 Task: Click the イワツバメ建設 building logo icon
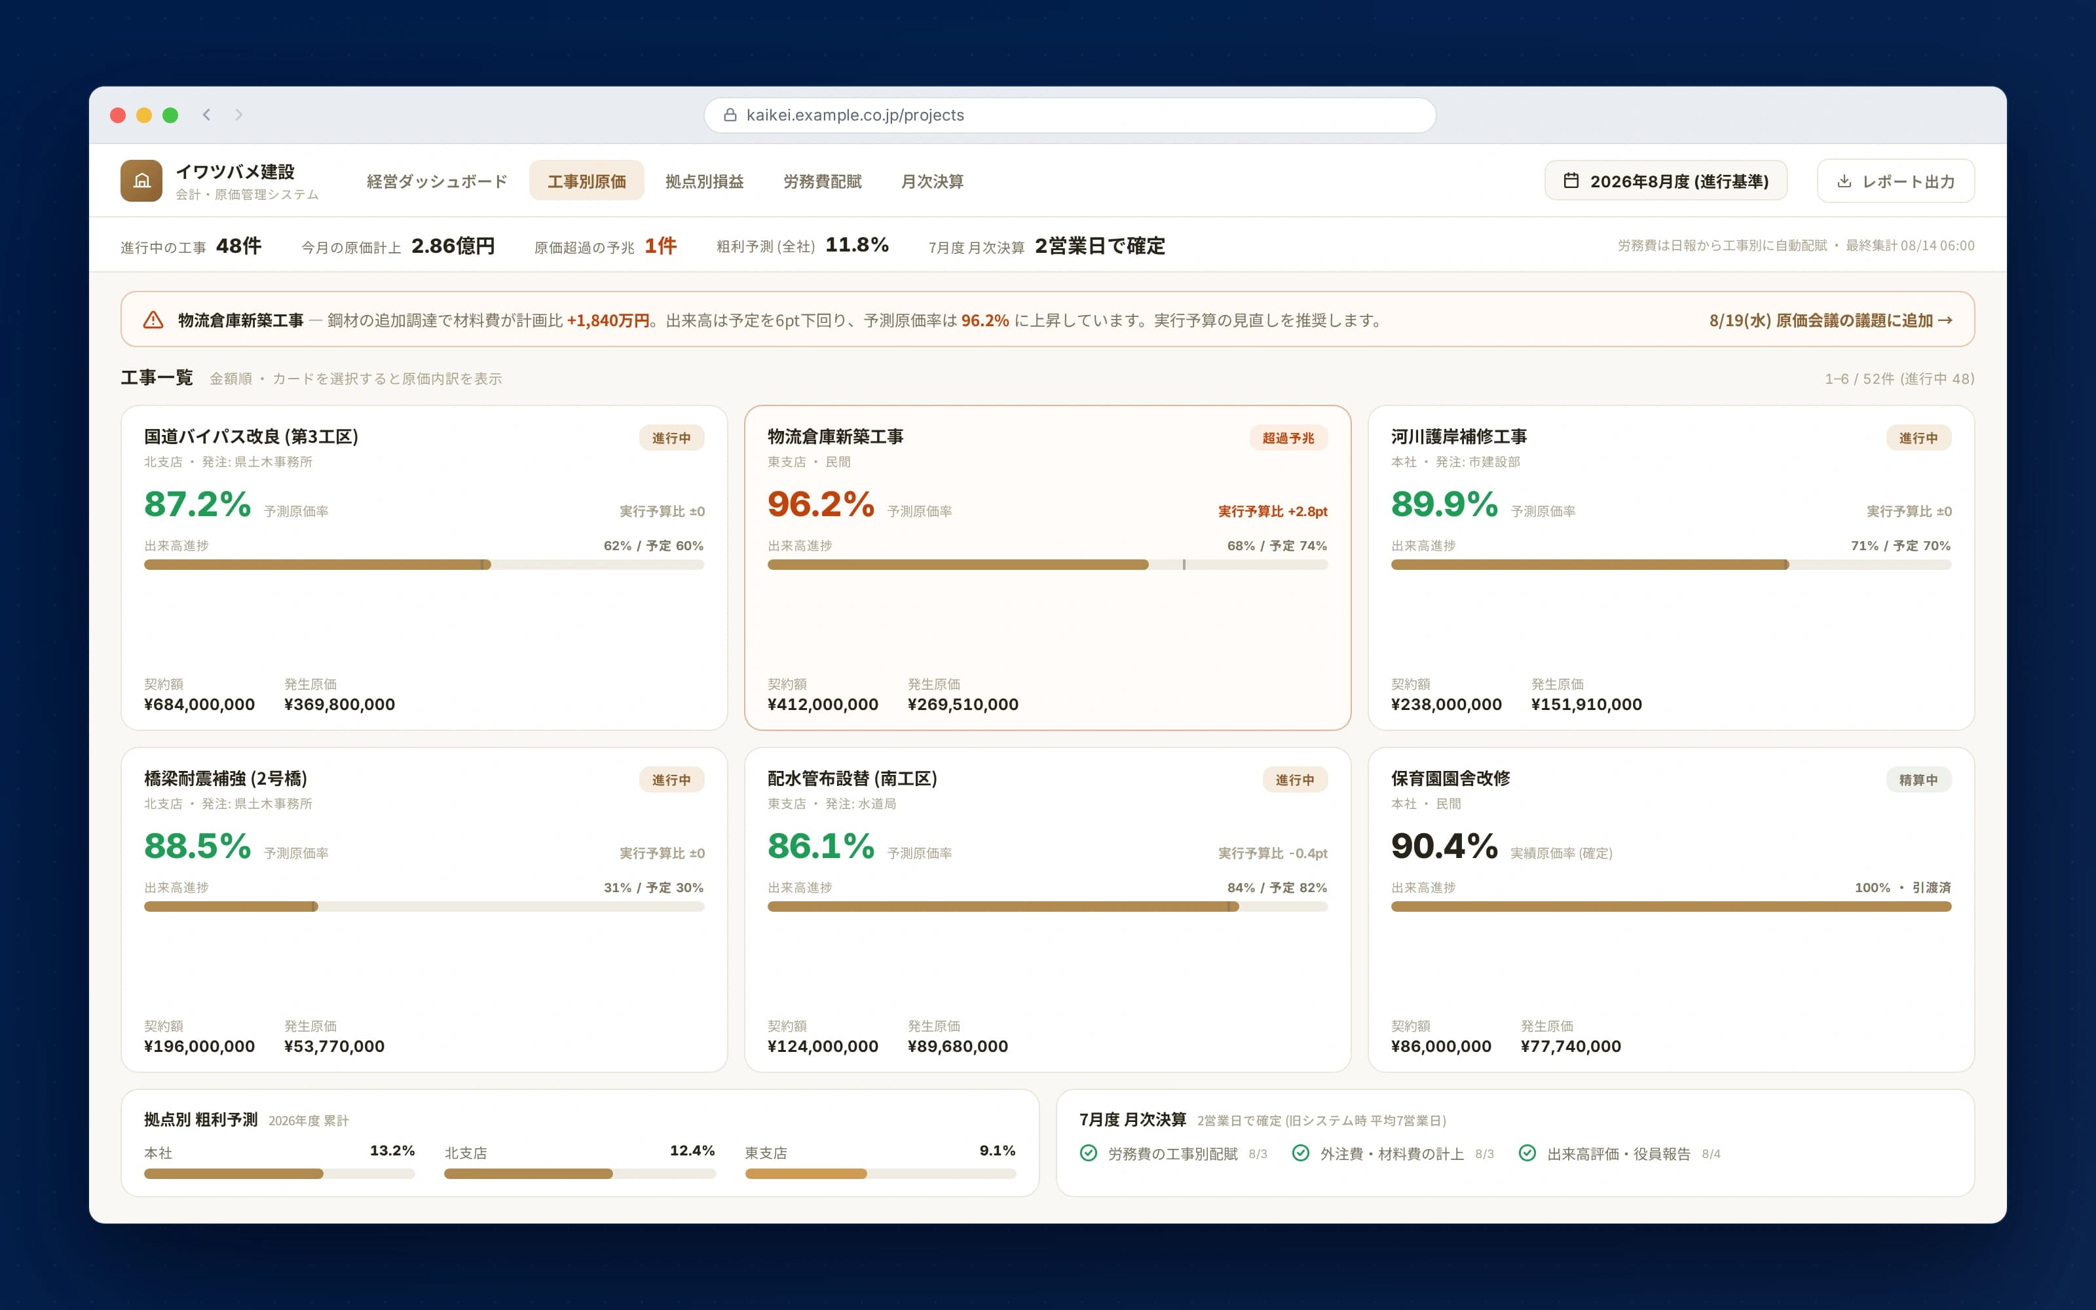coord(141,181)
